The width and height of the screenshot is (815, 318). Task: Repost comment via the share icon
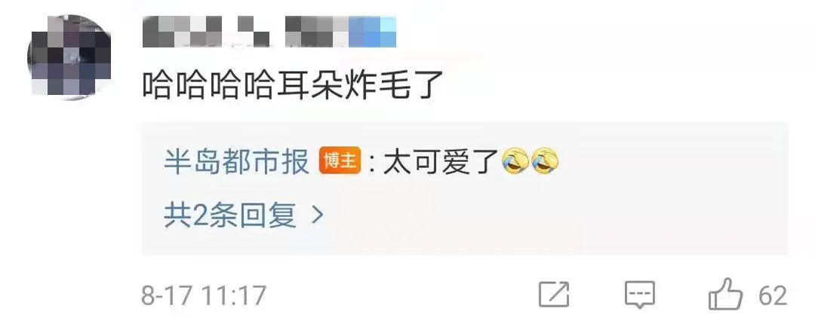tap(554, 294)
